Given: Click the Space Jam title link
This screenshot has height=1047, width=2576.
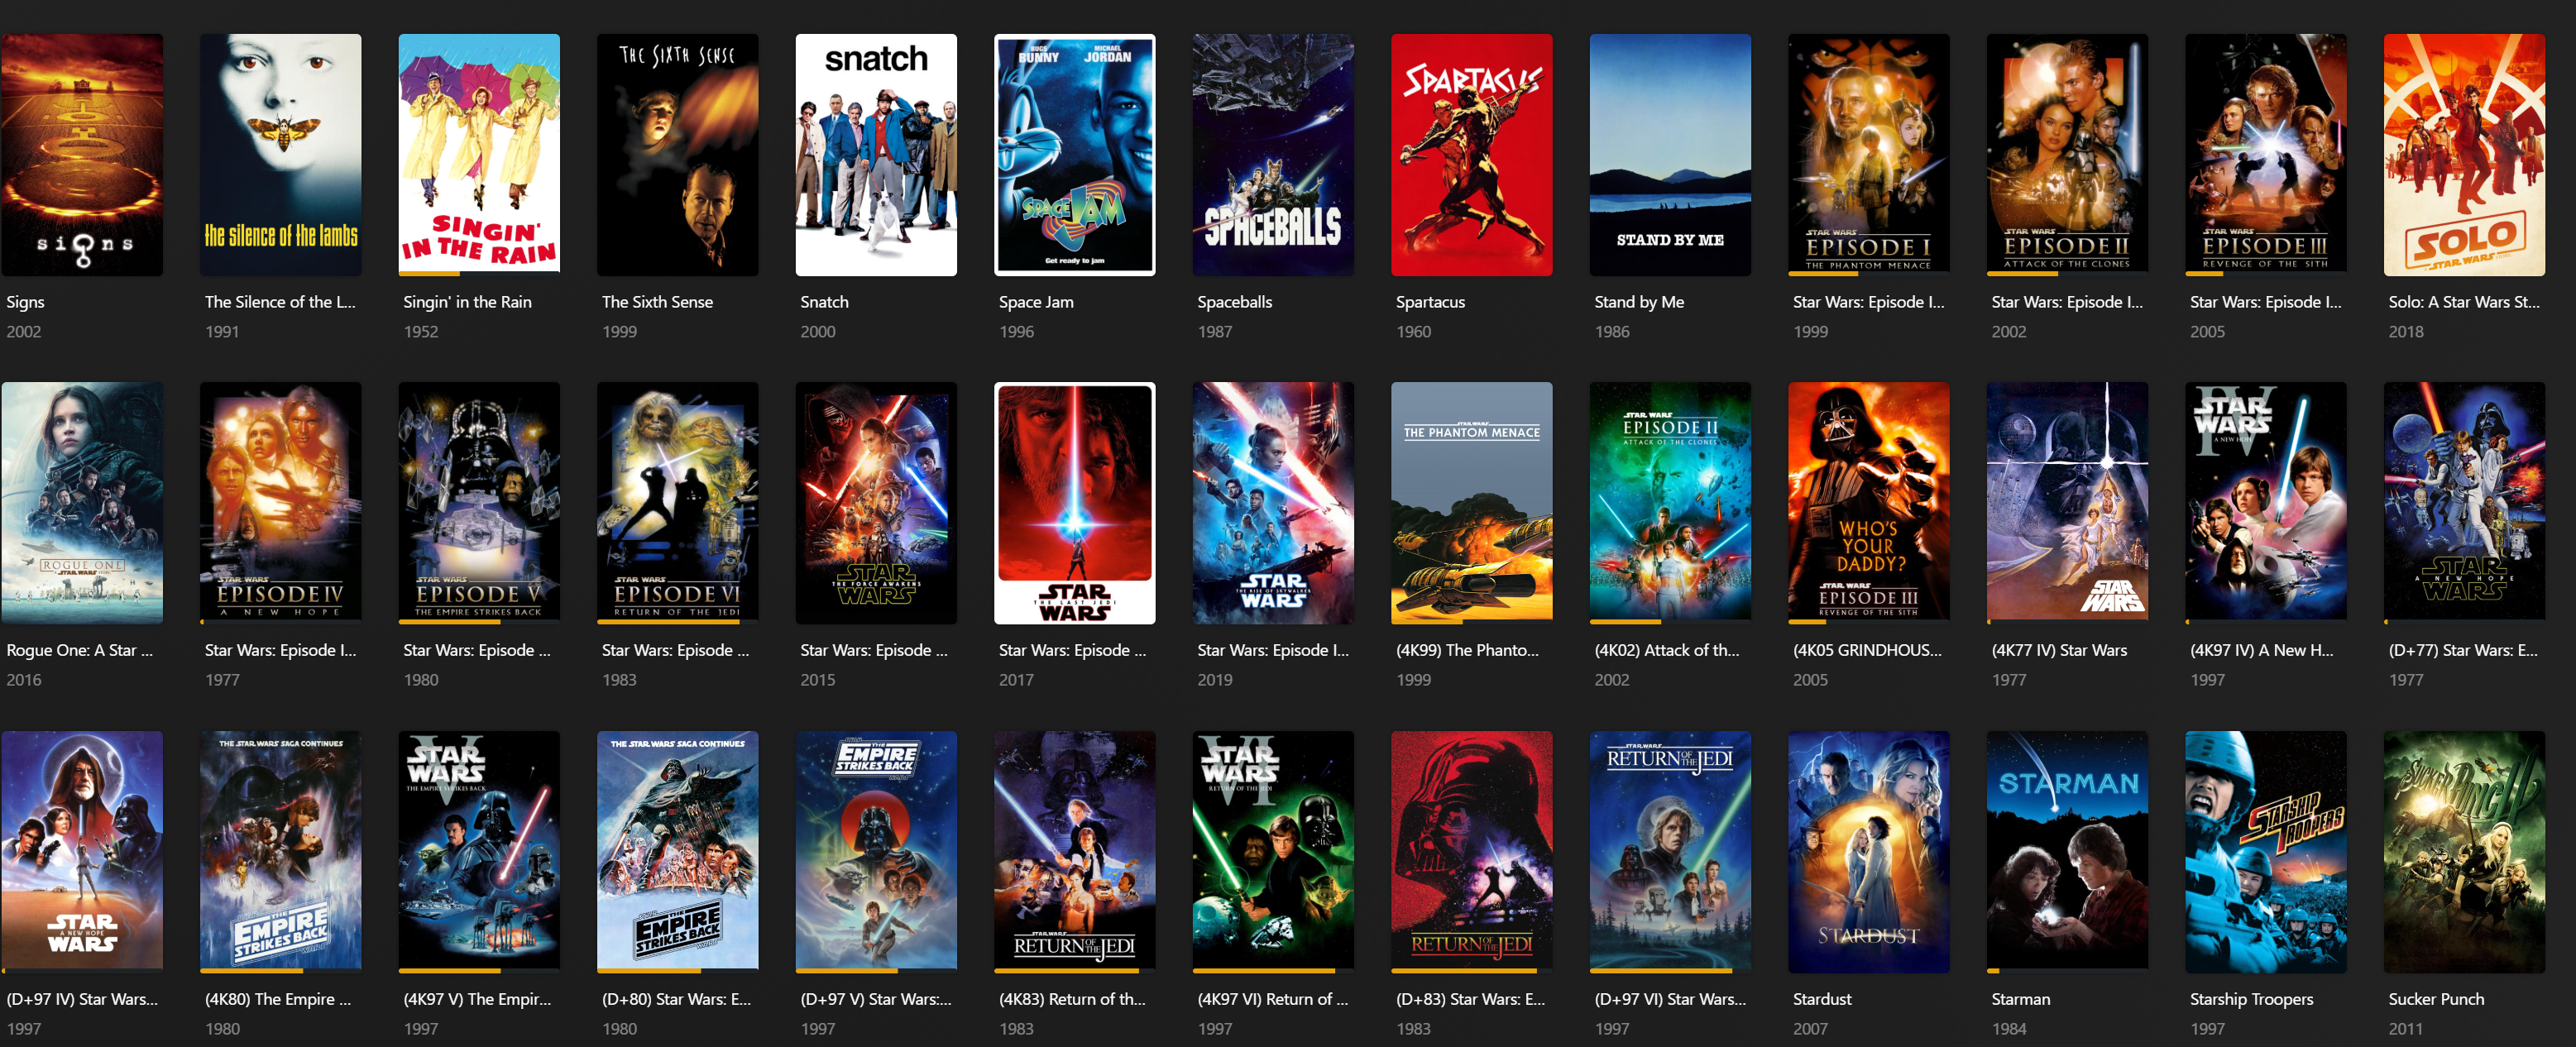Looking at the screenshot, I should (1036, 302).
